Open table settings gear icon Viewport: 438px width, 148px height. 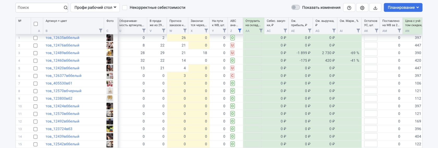click(x=362, y=8)
